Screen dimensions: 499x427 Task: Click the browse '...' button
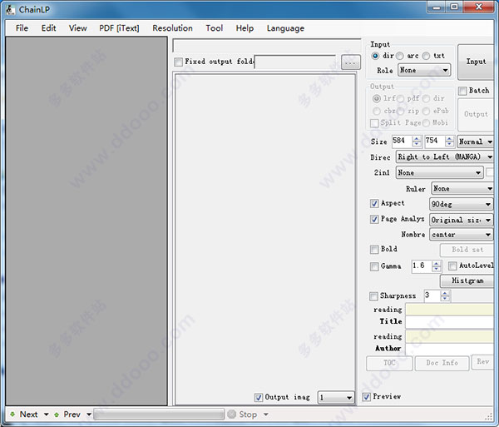click(350, 62)
